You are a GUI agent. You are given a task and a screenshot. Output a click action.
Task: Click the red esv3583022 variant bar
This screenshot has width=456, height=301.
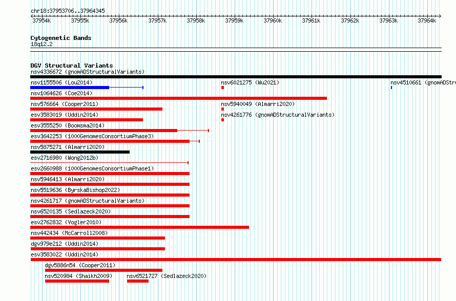coord(236,260)
